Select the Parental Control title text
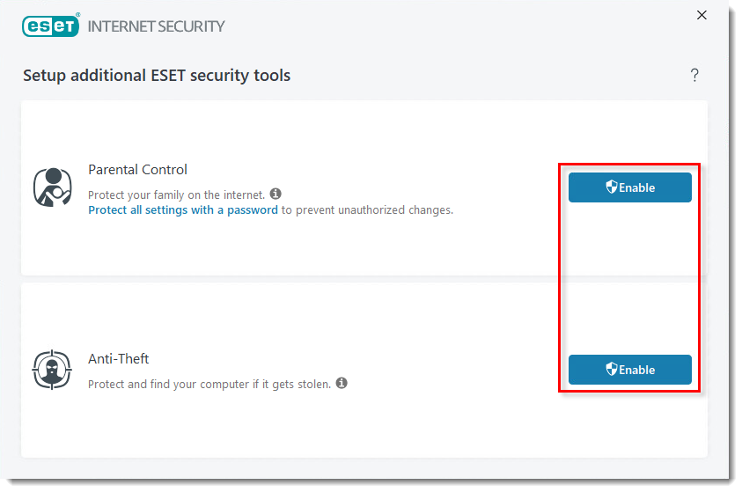This screenshot has height=492, width=742. pos(137,169)
